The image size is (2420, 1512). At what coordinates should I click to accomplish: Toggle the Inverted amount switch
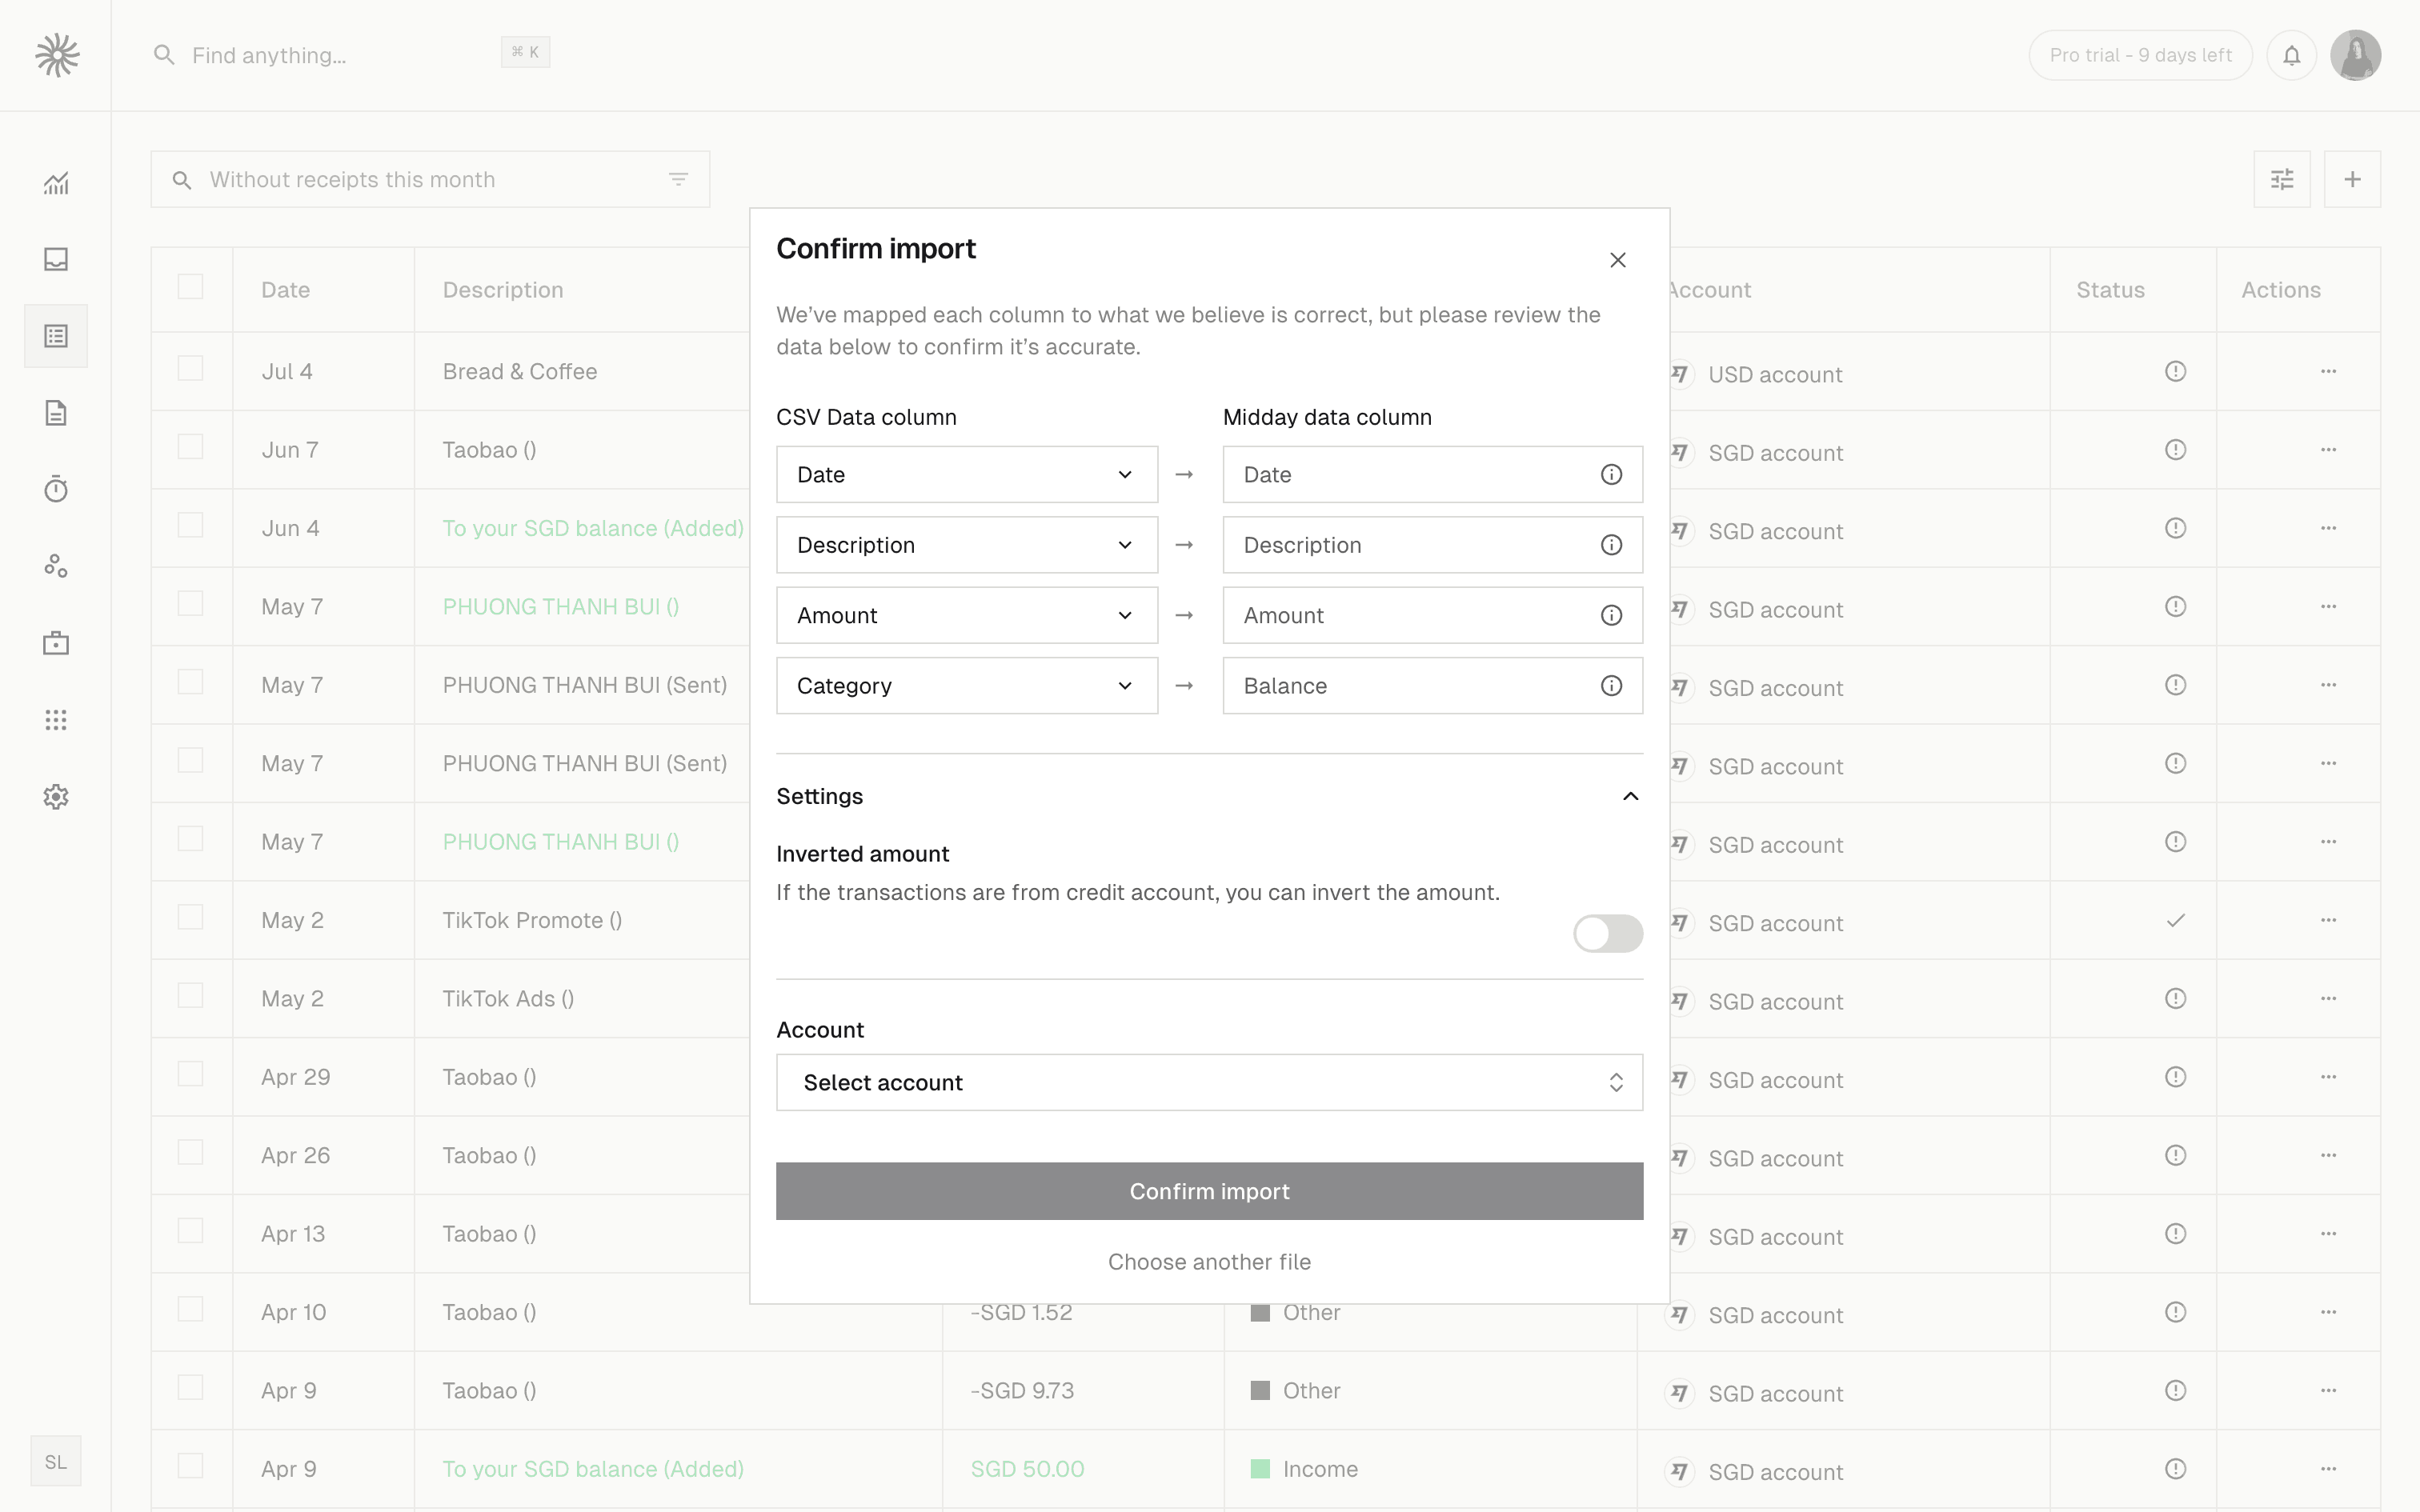pyautogui.click(x=1607, y=933)
